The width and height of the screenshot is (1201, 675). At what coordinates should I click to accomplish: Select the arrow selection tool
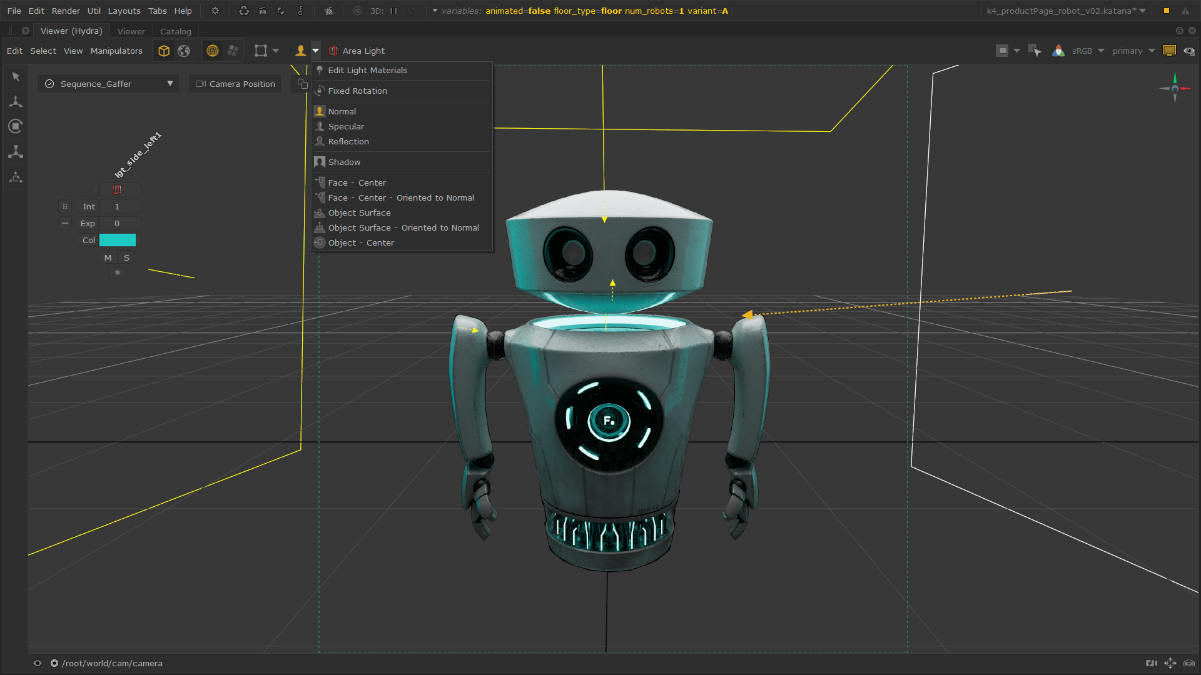[16, 76]
